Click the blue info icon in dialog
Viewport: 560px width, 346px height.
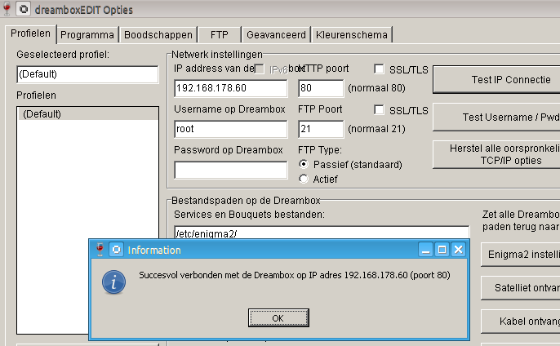pyautogui.click(x=113, y=282)
